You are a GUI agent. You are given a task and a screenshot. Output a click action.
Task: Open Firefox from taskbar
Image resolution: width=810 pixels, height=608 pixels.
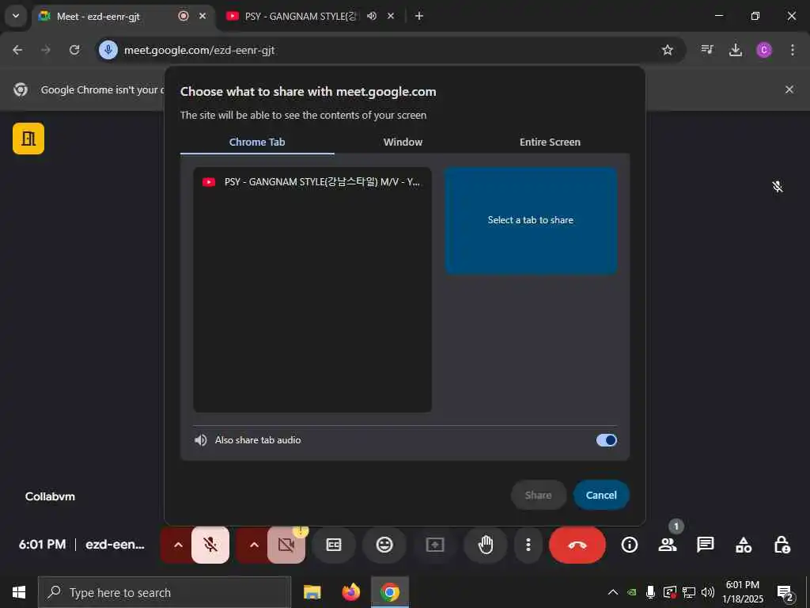point(350,592)
